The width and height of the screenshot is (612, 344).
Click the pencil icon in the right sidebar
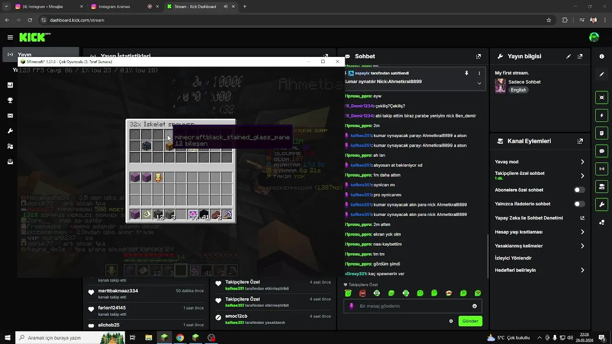point(601,75)
